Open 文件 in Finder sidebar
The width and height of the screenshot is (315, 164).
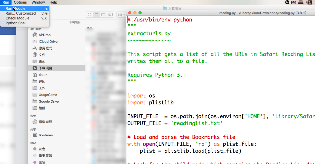pos(56,55)
